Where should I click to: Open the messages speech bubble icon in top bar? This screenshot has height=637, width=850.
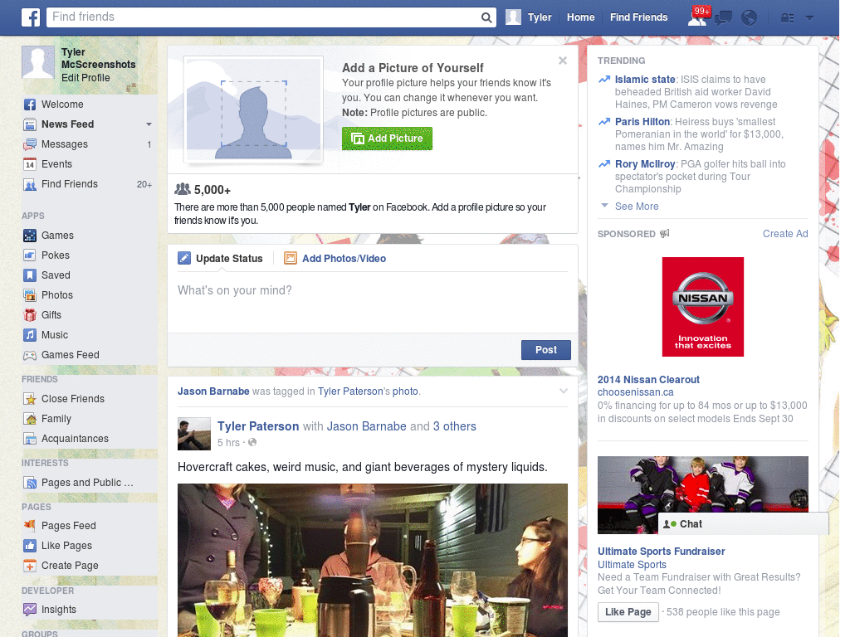point(723,18)
